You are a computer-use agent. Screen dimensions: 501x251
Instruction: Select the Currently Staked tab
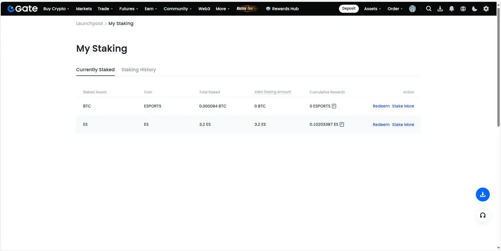(95, 70)
